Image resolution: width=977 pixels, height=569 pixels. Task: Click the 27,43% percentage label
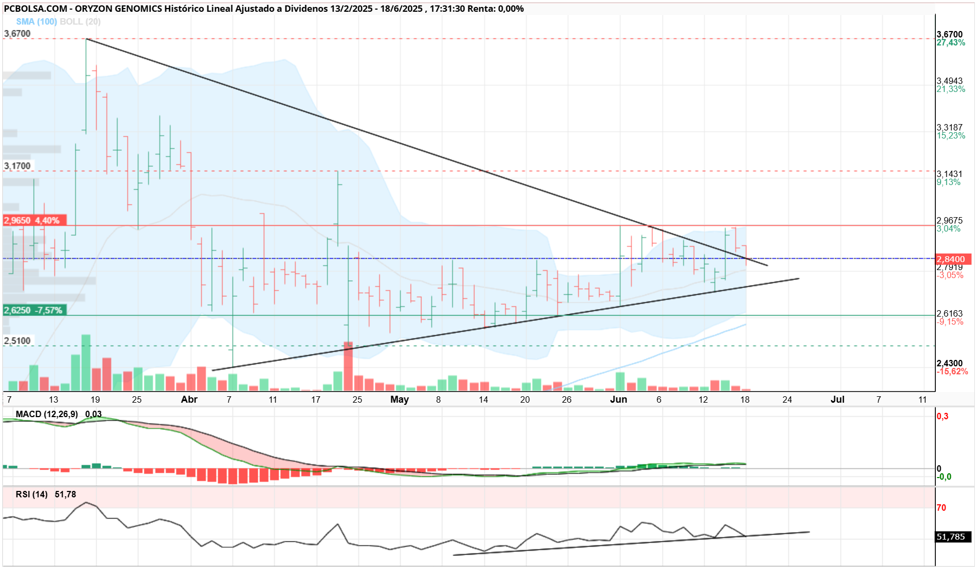point(951,43)
